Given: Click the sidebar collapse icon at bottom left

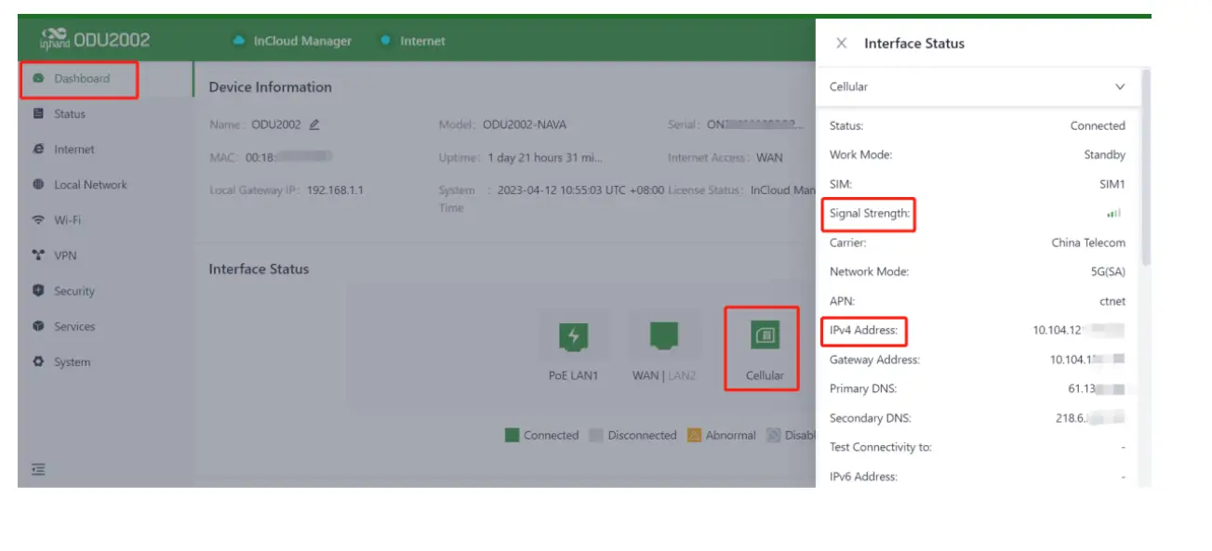Looking at the screenshot, I should (38, 469).
